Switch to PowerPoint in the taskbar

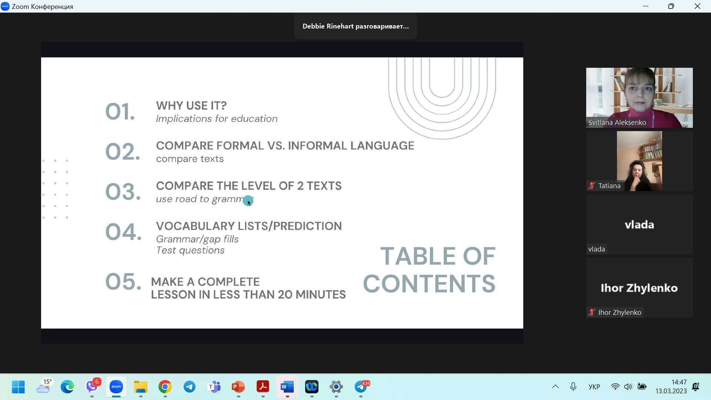point(238,387)
